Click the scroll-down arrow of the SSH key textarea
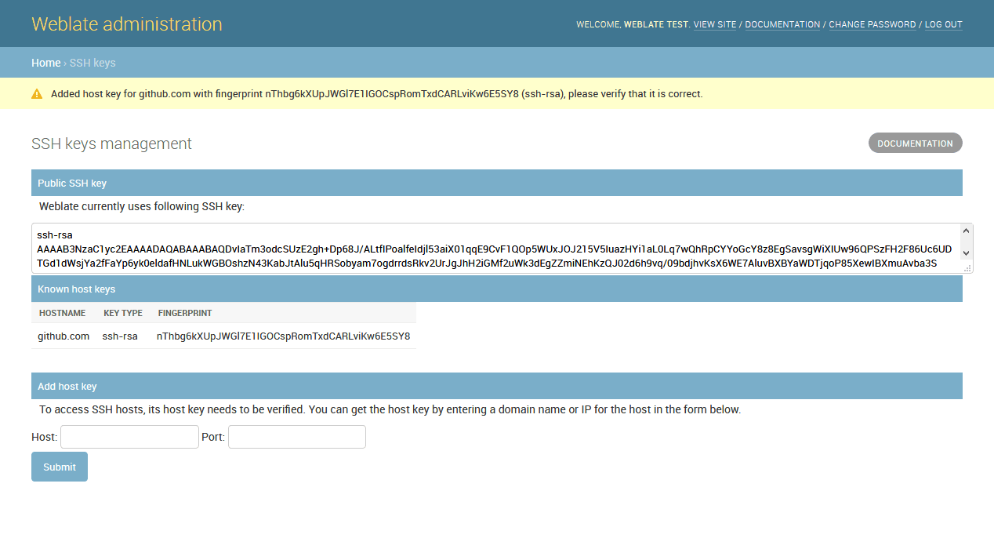Screen dimensions: 994x538 [x=966, y=253]
